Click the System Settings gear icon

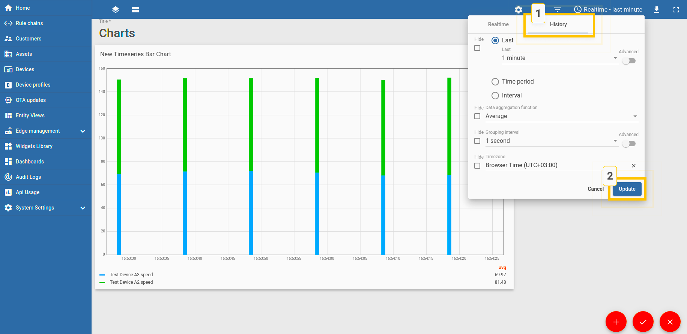tap(8, 208)
